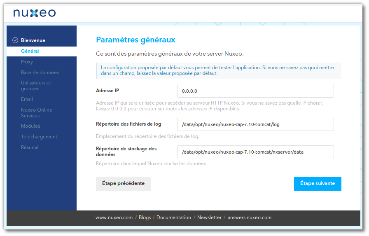369x236 pixels.
Task: Click the Nuxeo logo
Action: (34, 13)
